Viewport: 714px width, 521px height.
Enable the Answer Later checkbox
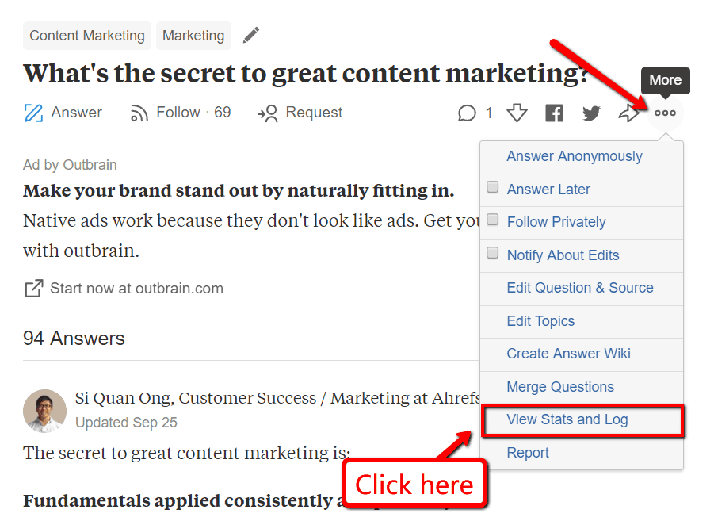492,187
